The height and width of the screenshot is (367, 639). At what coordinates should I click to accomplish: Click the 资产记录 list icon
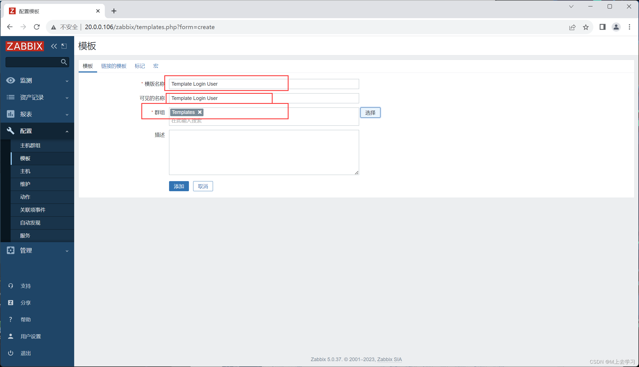[x=11, y=97]
